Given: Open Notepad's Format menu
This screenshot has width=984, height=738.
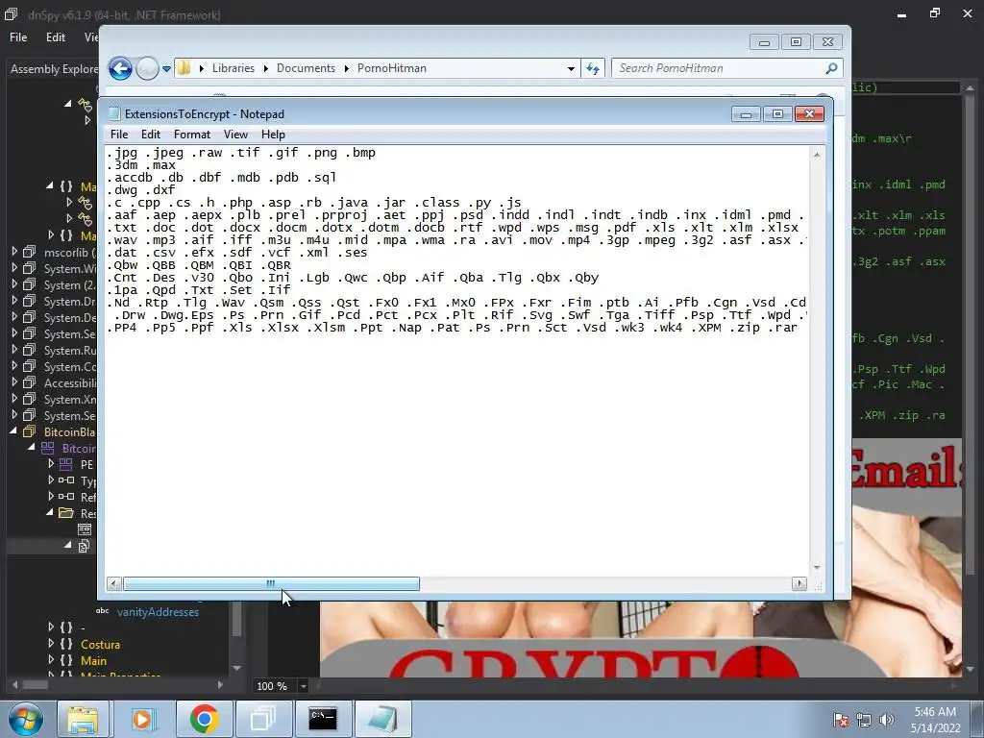Looking at the screenshot, I should tap(191, 135).
